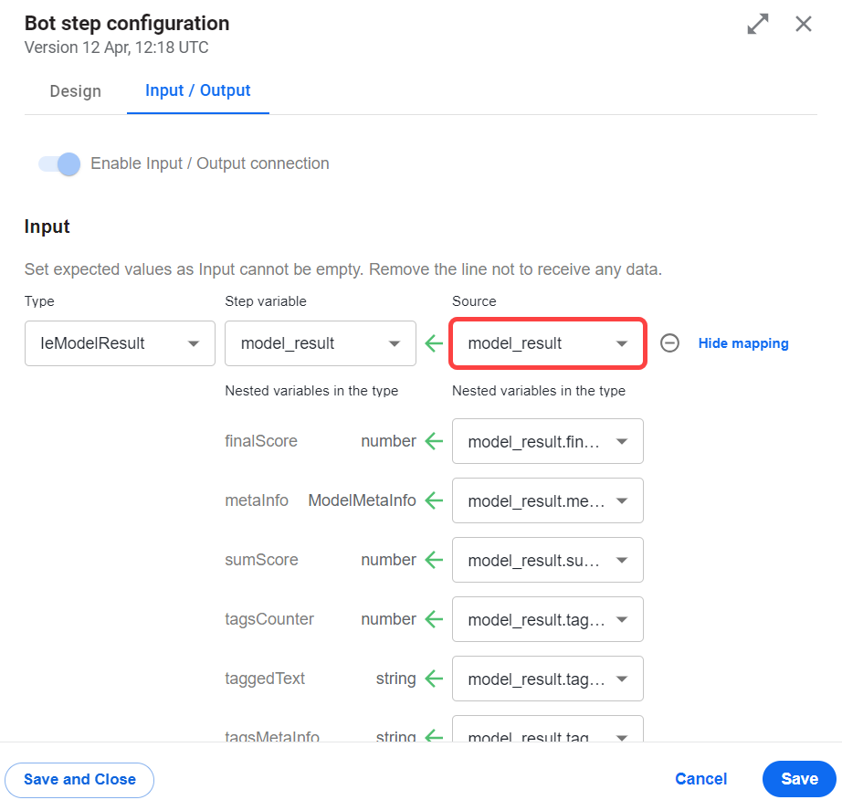Click the Save and Close button
Viewport: 842px width, 800px height.
click(79, 780)
